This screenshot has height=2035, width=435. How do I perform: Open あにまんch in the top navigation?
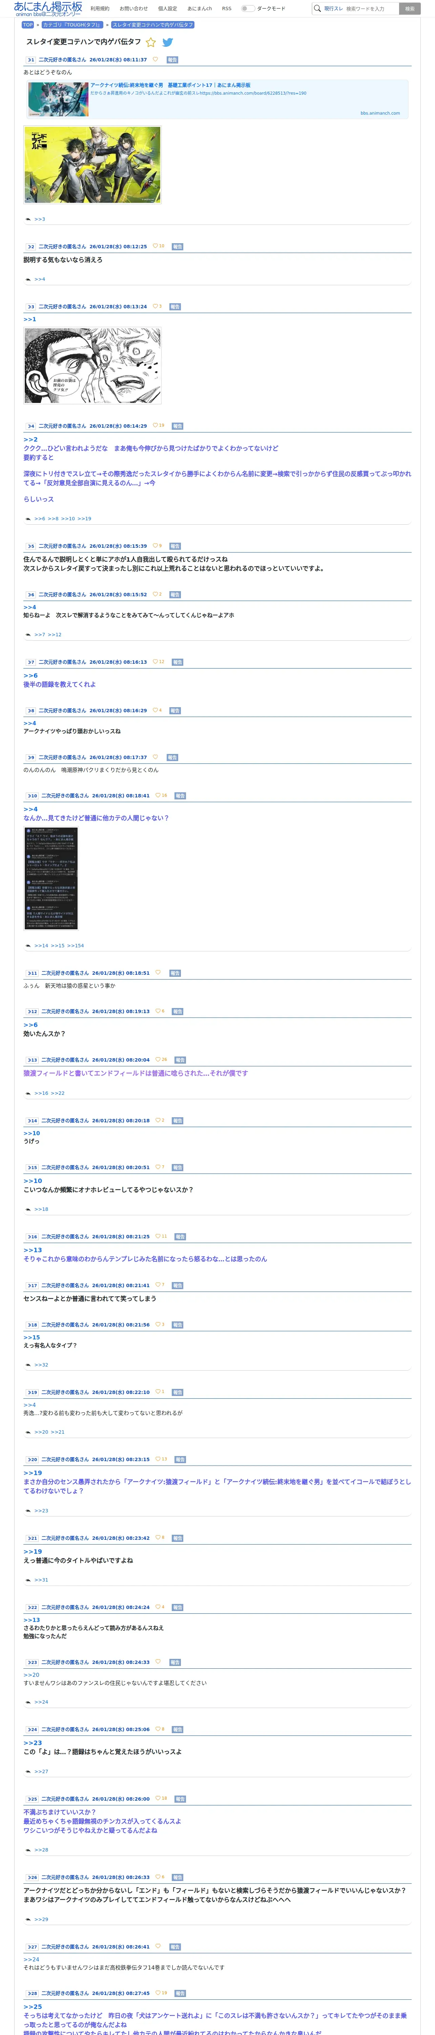[x=200, y=9]
